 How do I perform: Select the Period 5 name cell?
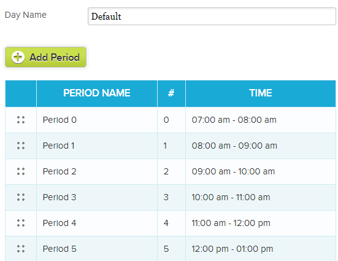tap(97, 249)
